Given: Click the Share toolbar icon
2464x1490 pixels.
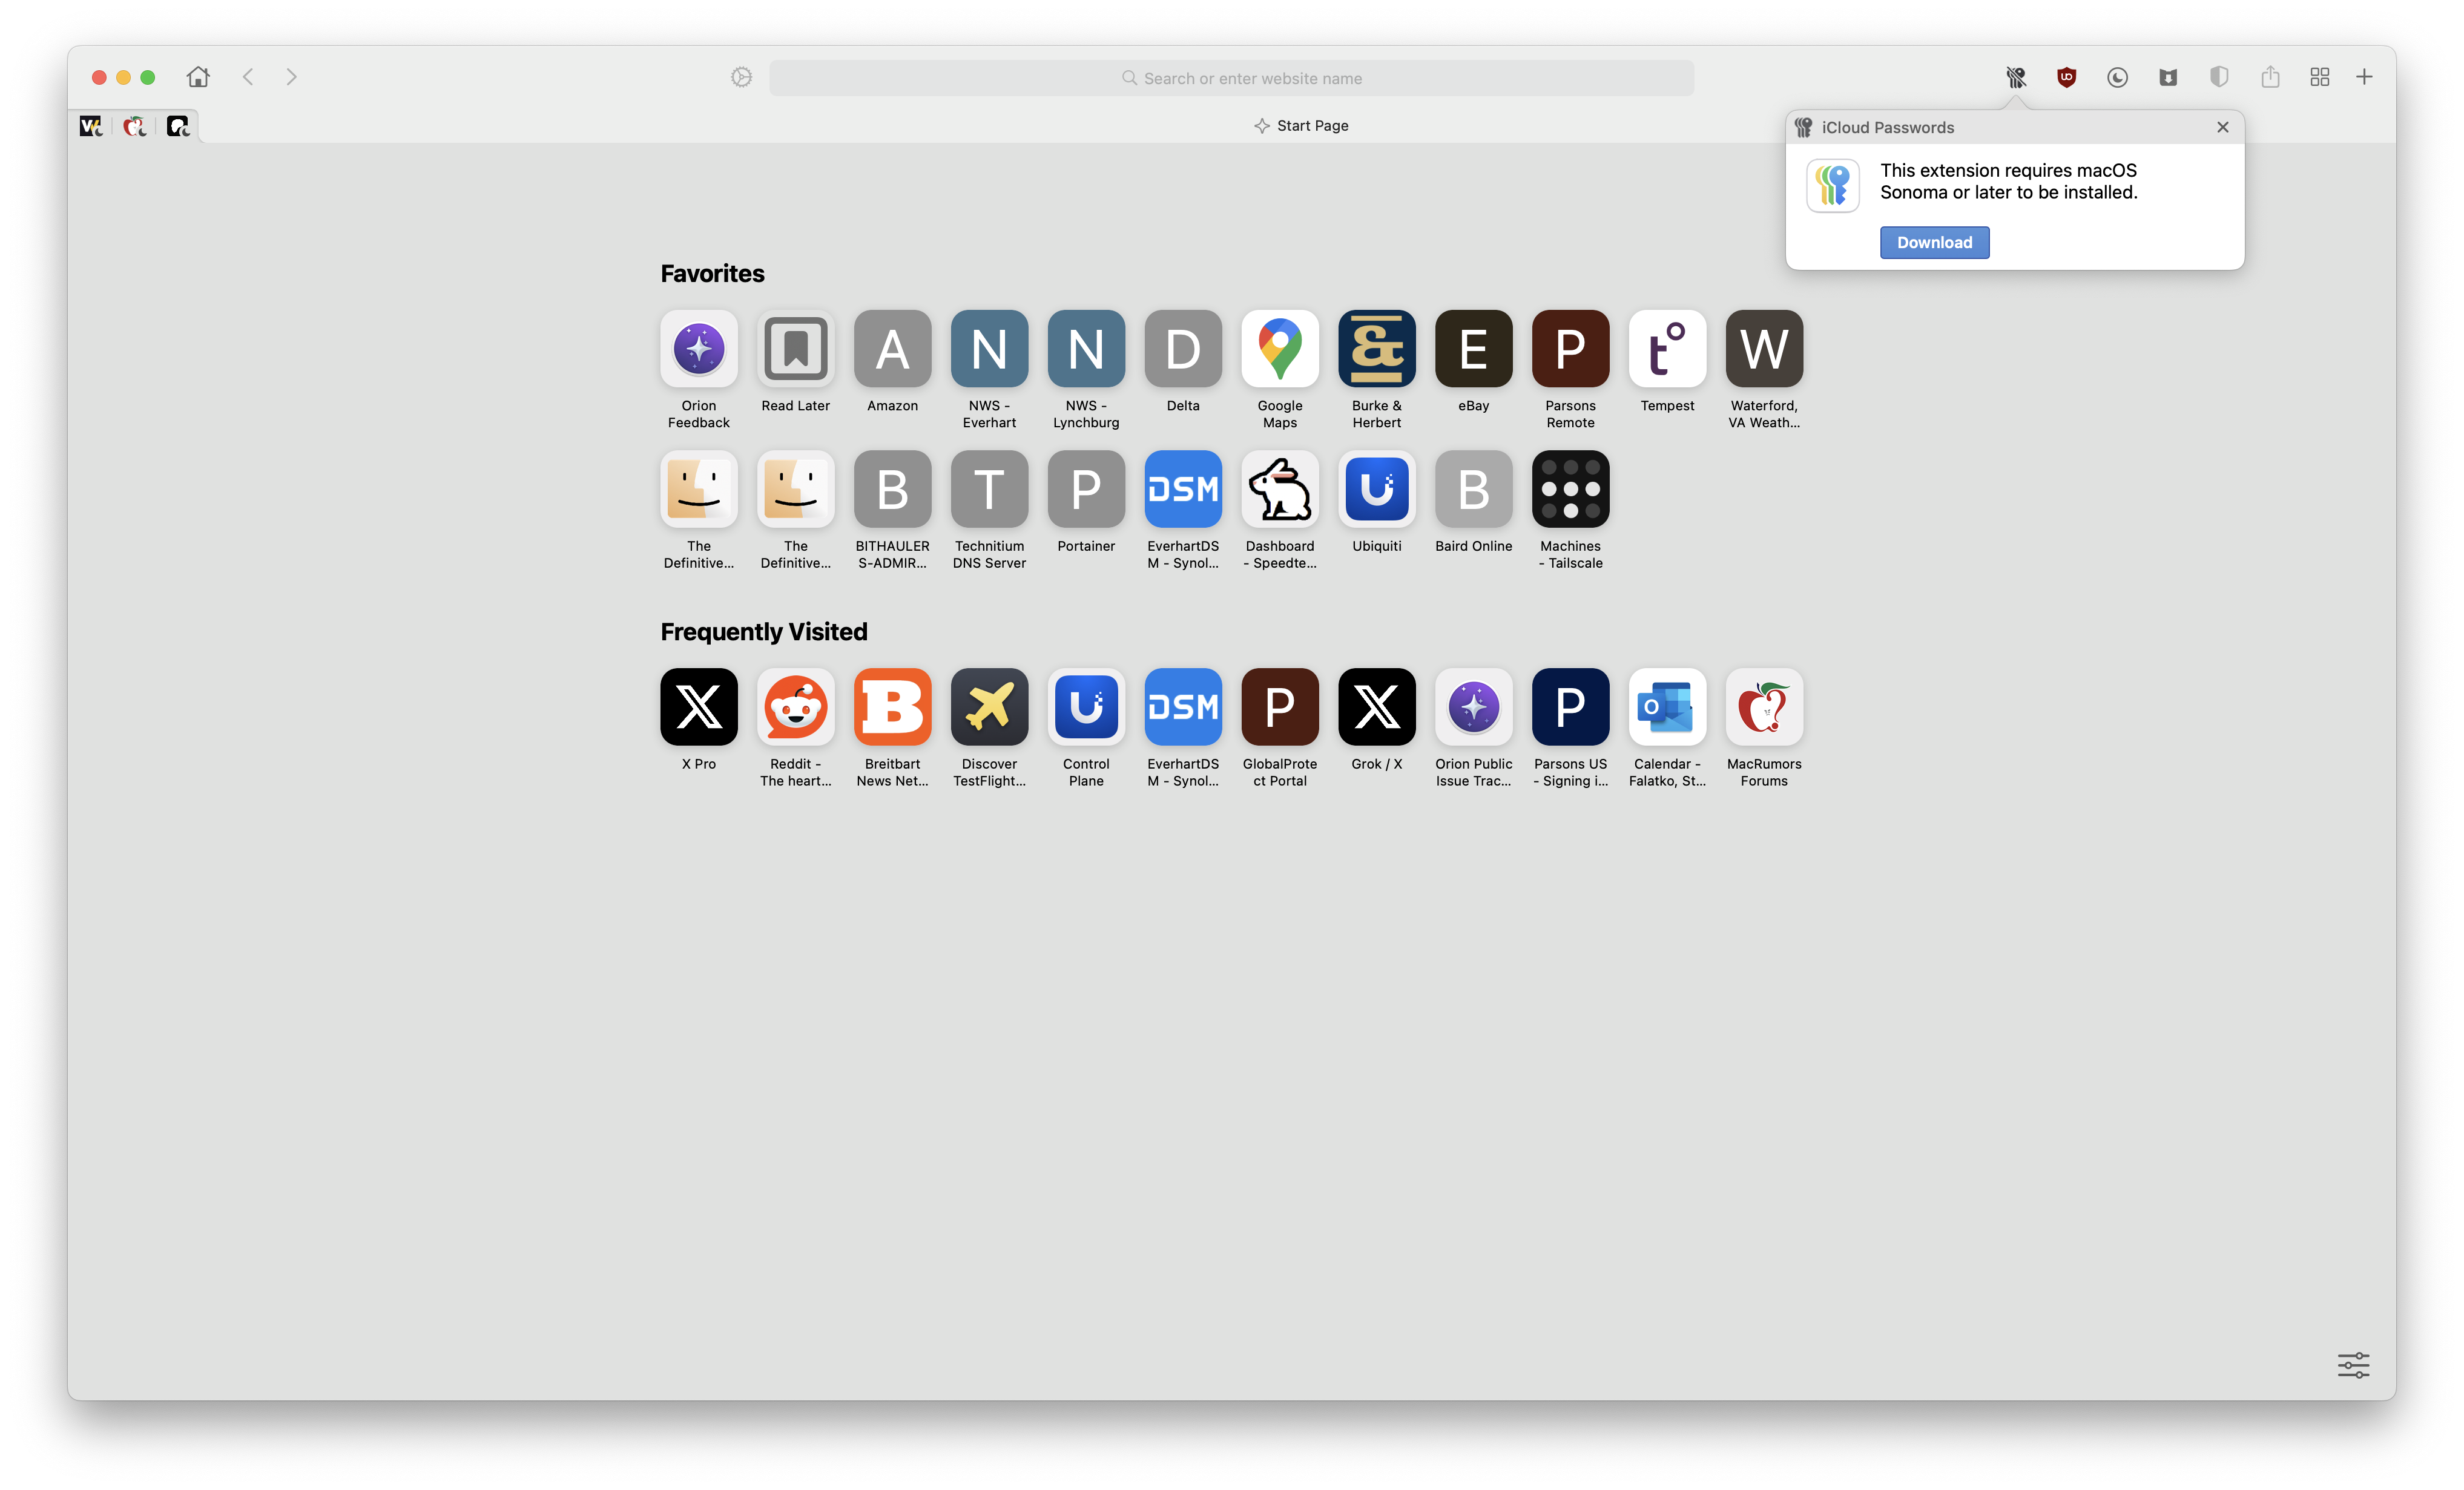Looking at the screenshot, I should (2270, 77).
